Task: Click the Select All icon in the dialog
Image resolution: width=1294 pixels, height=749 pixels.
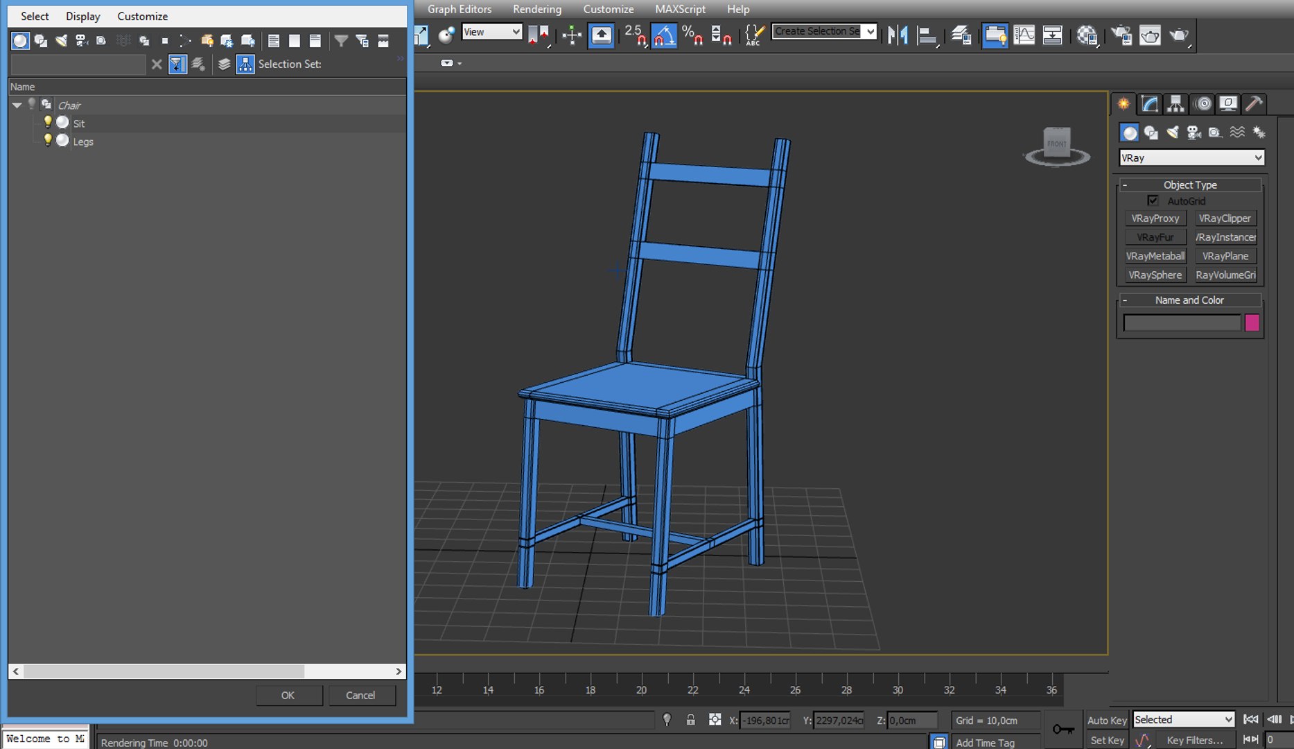Action: click(x=274, y=41)
